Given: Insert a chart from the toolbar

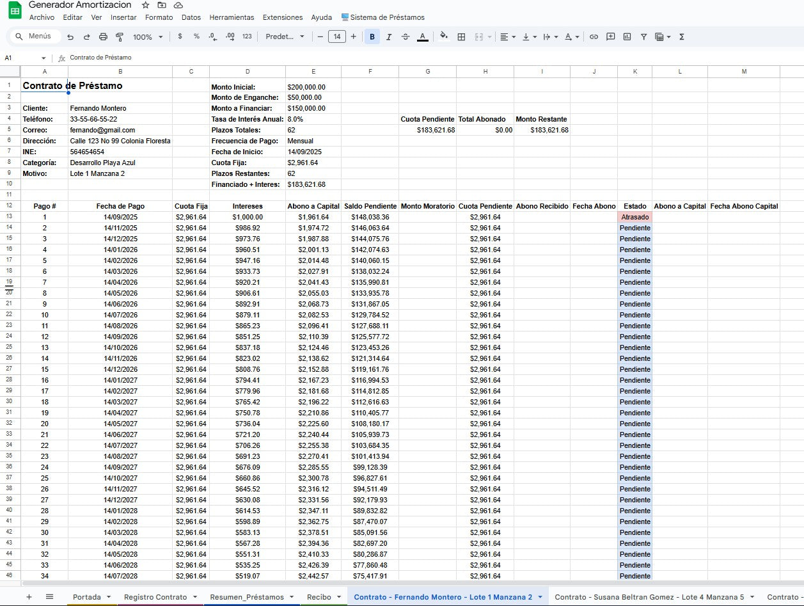Looking at the screenshot, I should pos(626,36).
